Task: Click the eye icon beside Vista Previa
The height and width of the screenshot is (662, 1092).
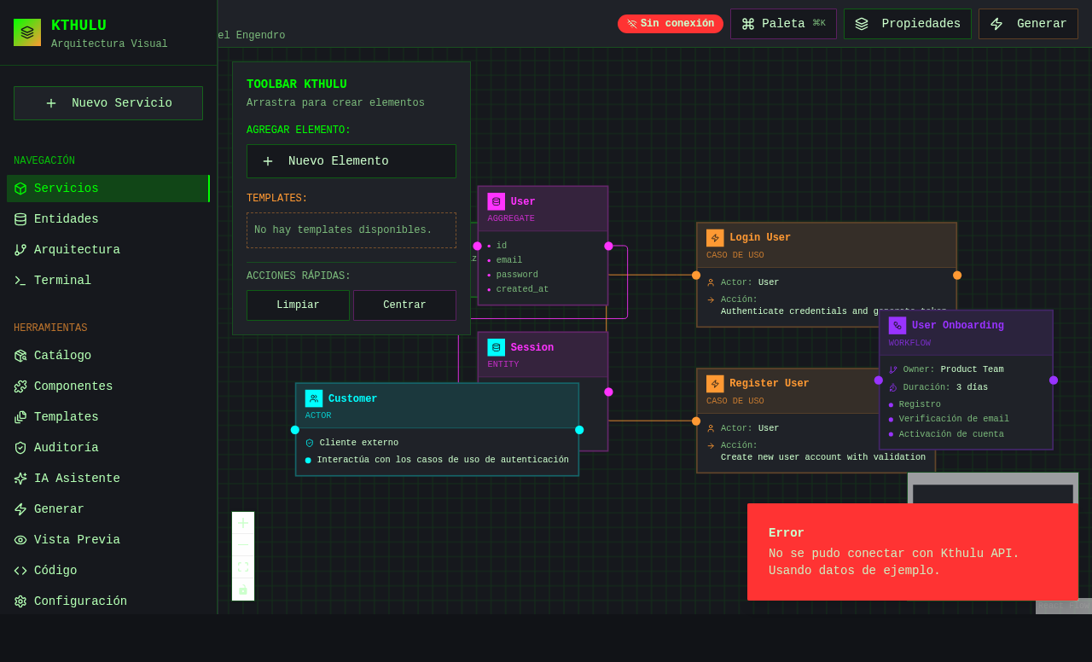Action: coord(20,540)
